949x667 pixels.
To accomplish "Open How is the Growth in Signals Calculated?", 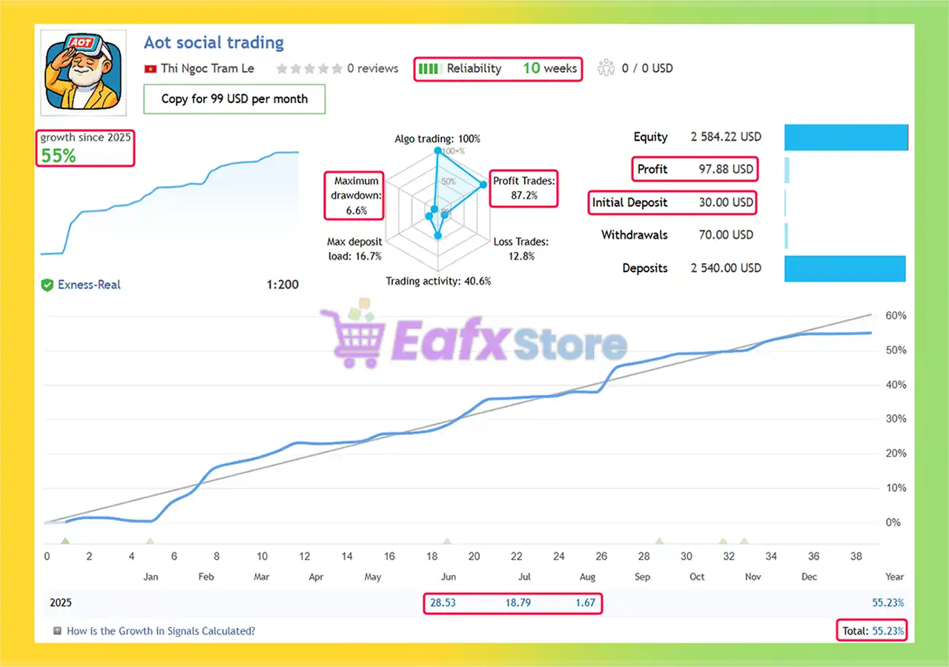I will (161, 631).
